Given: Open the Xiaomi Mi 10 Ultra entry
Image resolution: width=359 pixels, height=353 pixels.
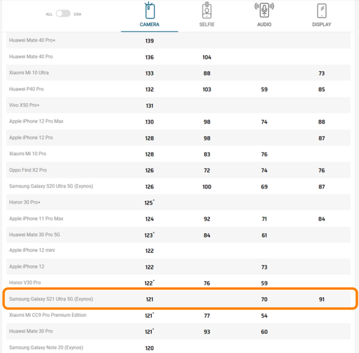Looking at the screenshot, I should pyautogui.click(x=29, y=73).
